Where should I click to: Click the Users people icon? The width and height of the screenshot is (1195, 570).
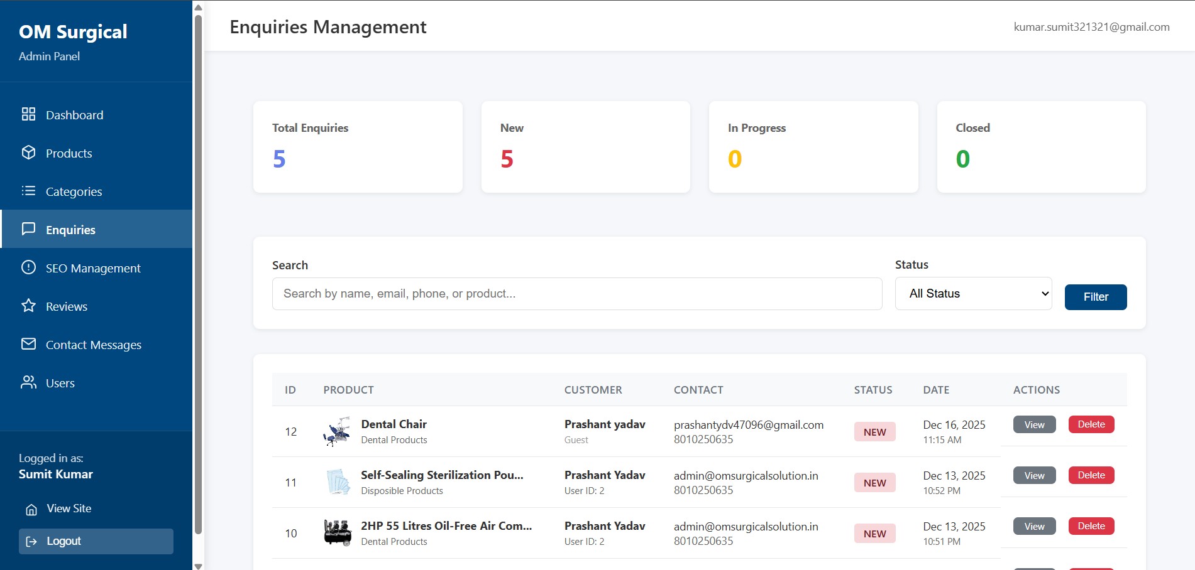click(28, 382)
